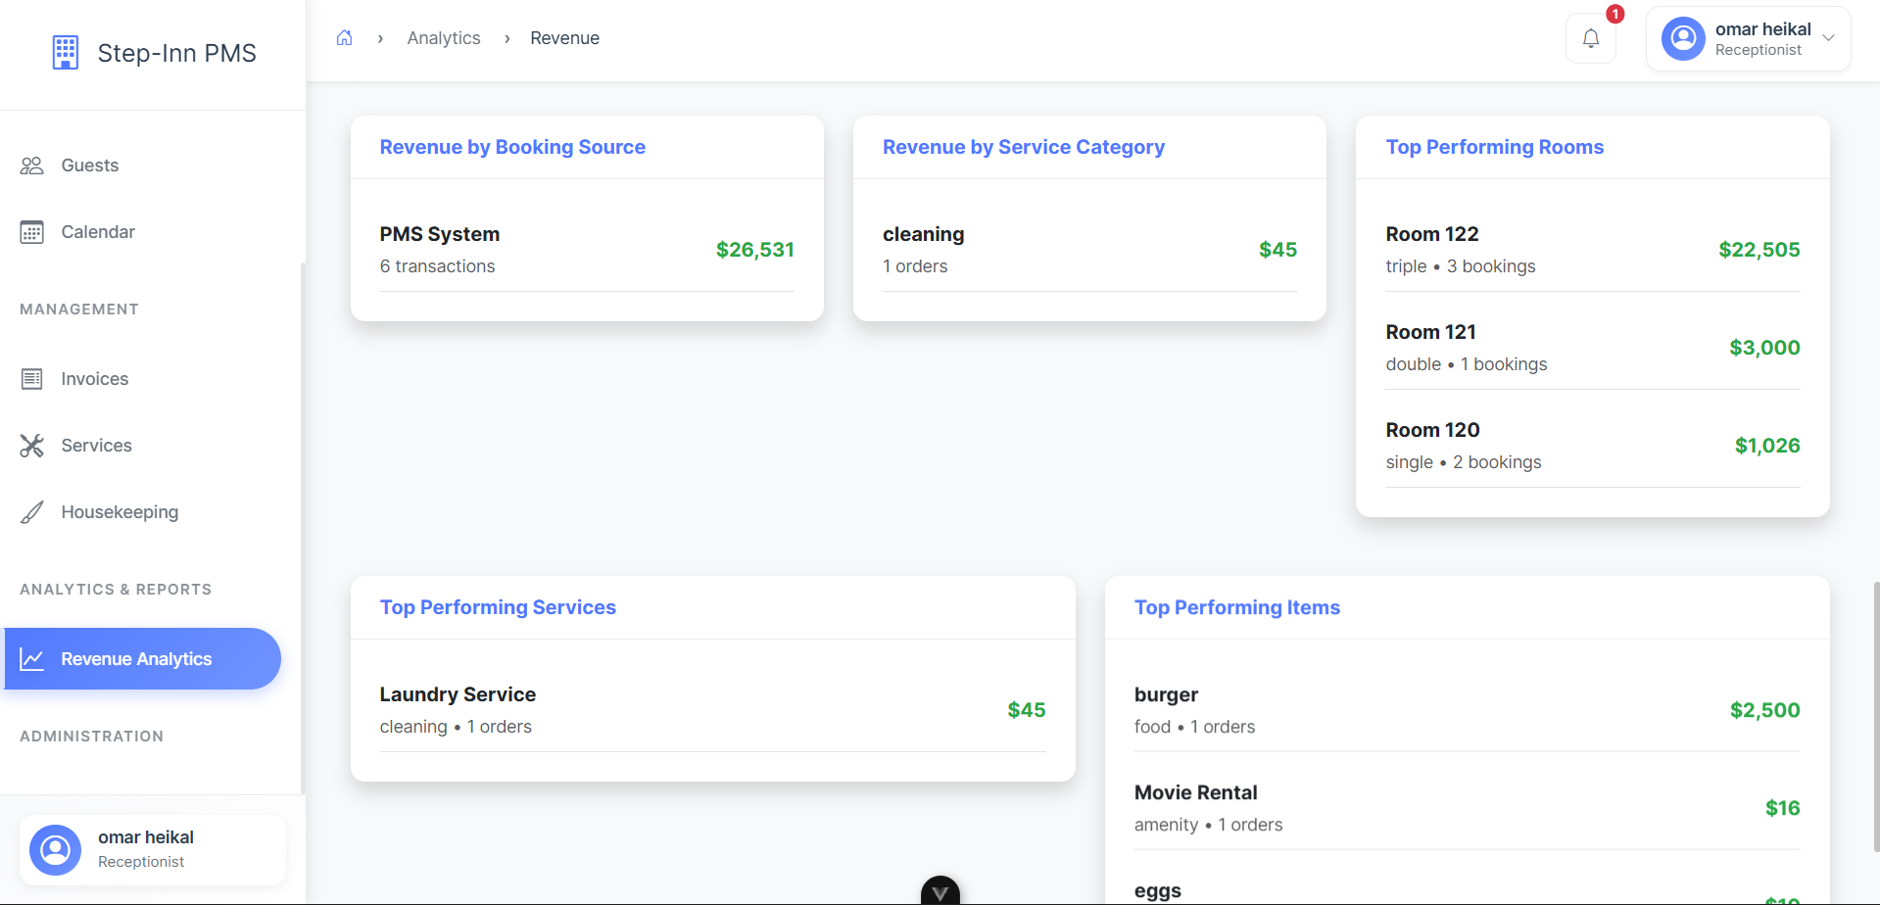Click the notification badge showing 1
Screen dimensions: 1880x905
(x=1614, y=14)
